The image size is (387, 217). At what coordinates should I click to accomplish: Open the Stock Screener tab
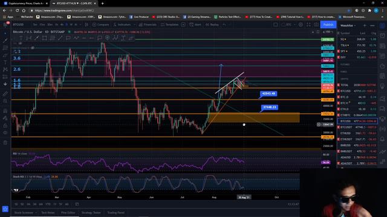pos(24,213)
